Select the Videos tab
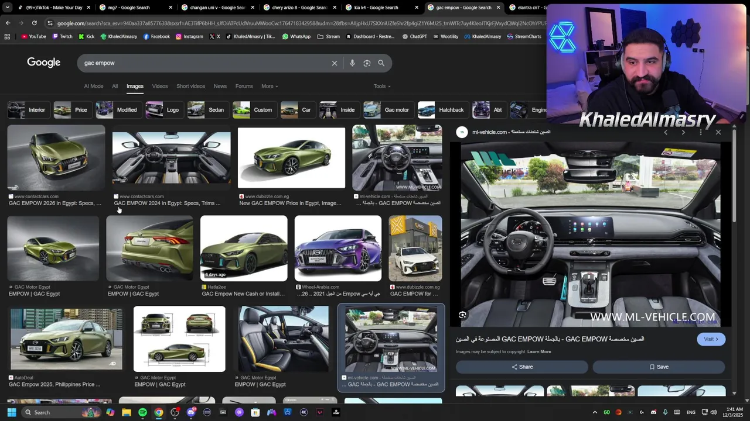750x421 pixels. point(160,86)
